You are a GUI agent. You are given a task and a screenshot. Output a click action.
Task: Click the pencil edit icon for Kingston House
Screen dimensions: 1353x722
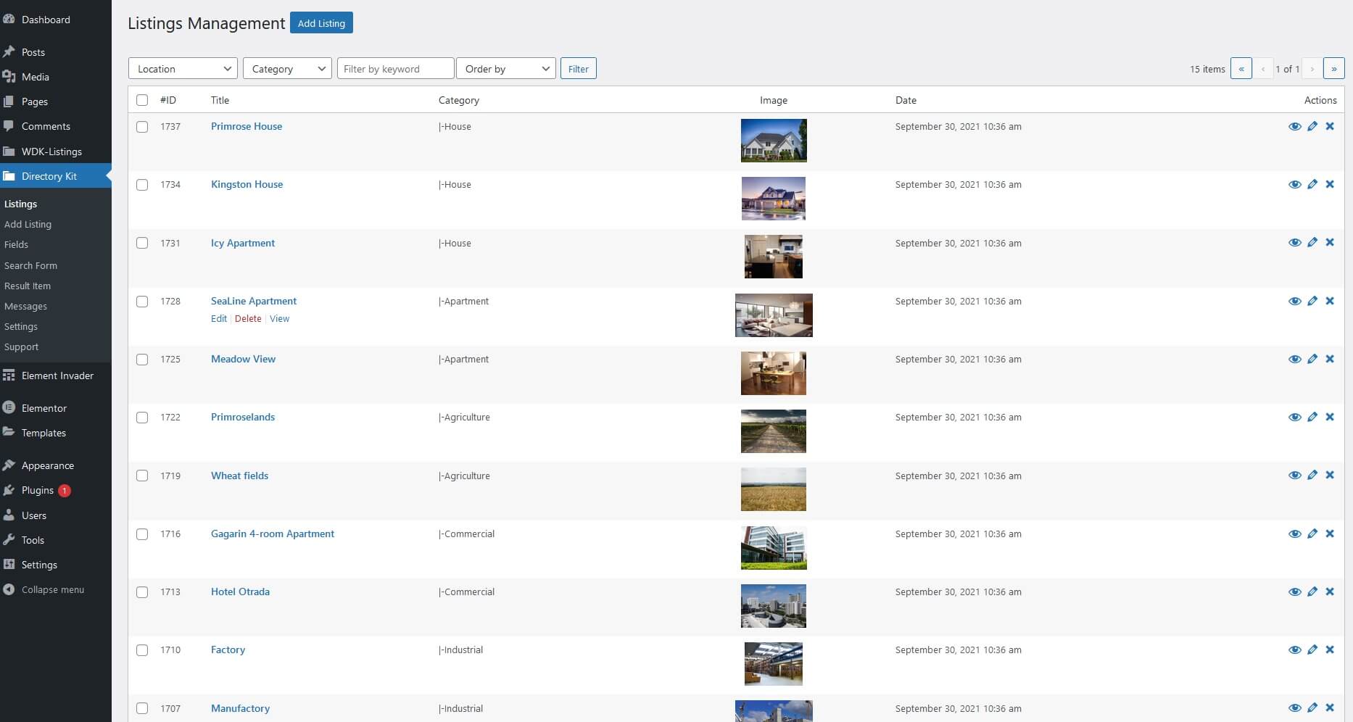pos(1313,185)
